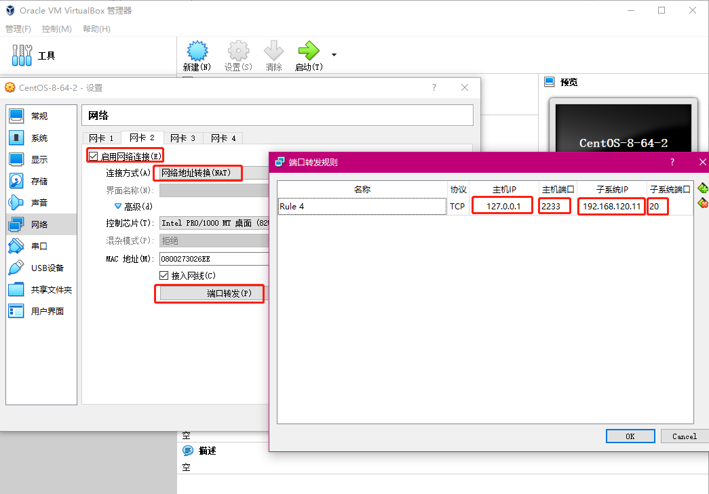Click the TCP protocol cell
This screenshot has width=709, height=494.
click(457, 207)
